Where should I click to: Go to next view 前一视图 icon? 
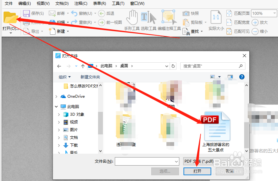tap(102, 23)
